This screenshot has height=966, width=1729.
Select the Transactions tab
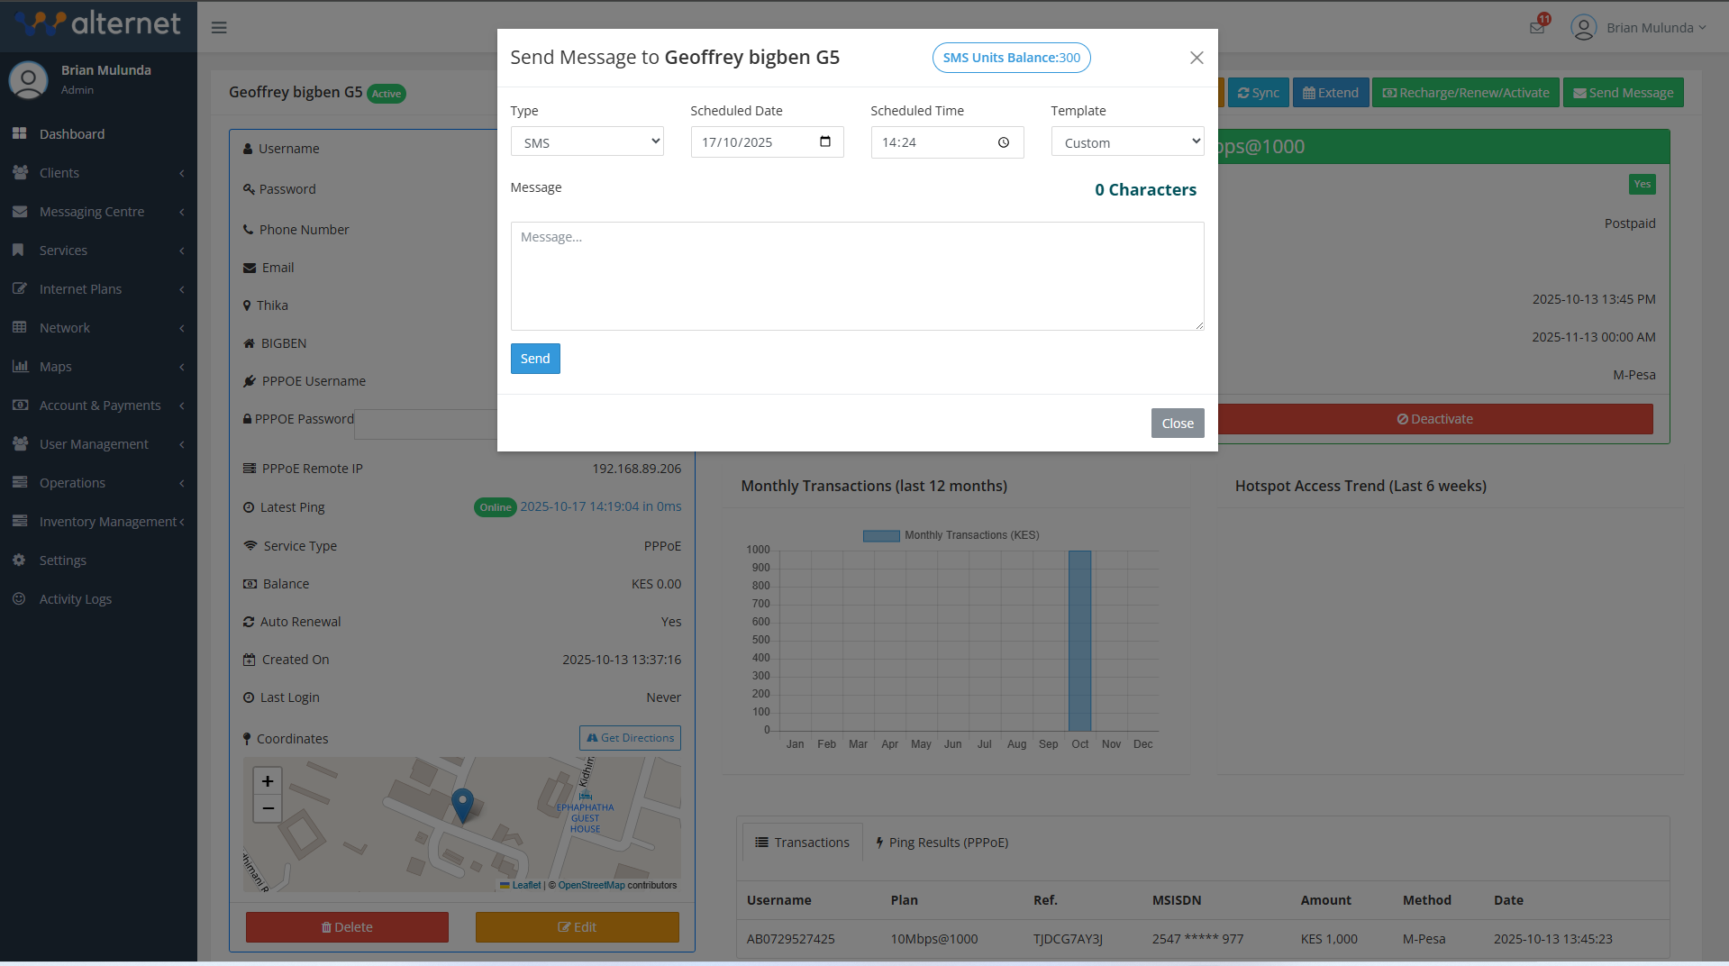point(801,843)
